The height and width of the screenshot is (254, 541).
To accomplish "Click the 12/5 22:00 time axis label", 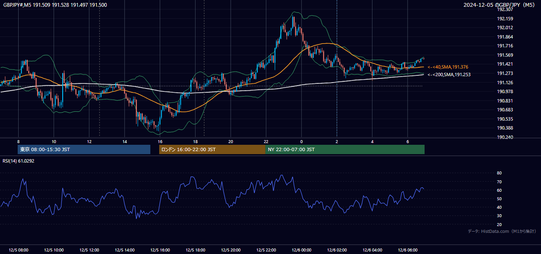I will coord(266,250).
